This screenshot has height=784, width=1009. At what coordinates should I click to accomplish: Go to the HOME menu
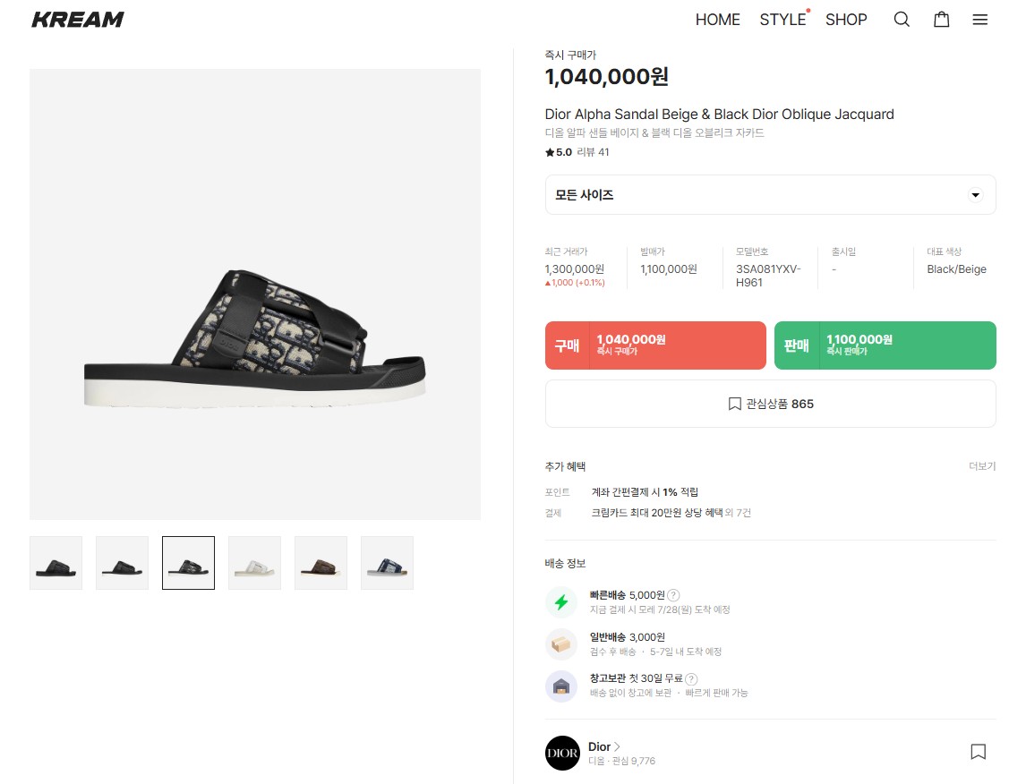point(718,20)
